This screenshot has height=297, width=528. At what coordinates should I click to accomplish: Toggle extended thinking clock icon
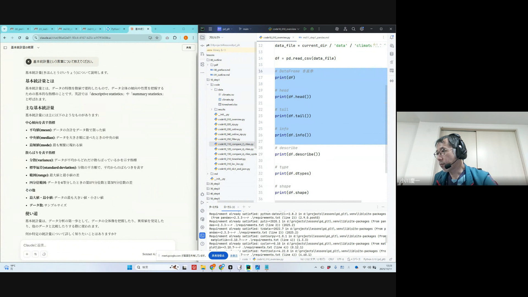coord(44,254)
